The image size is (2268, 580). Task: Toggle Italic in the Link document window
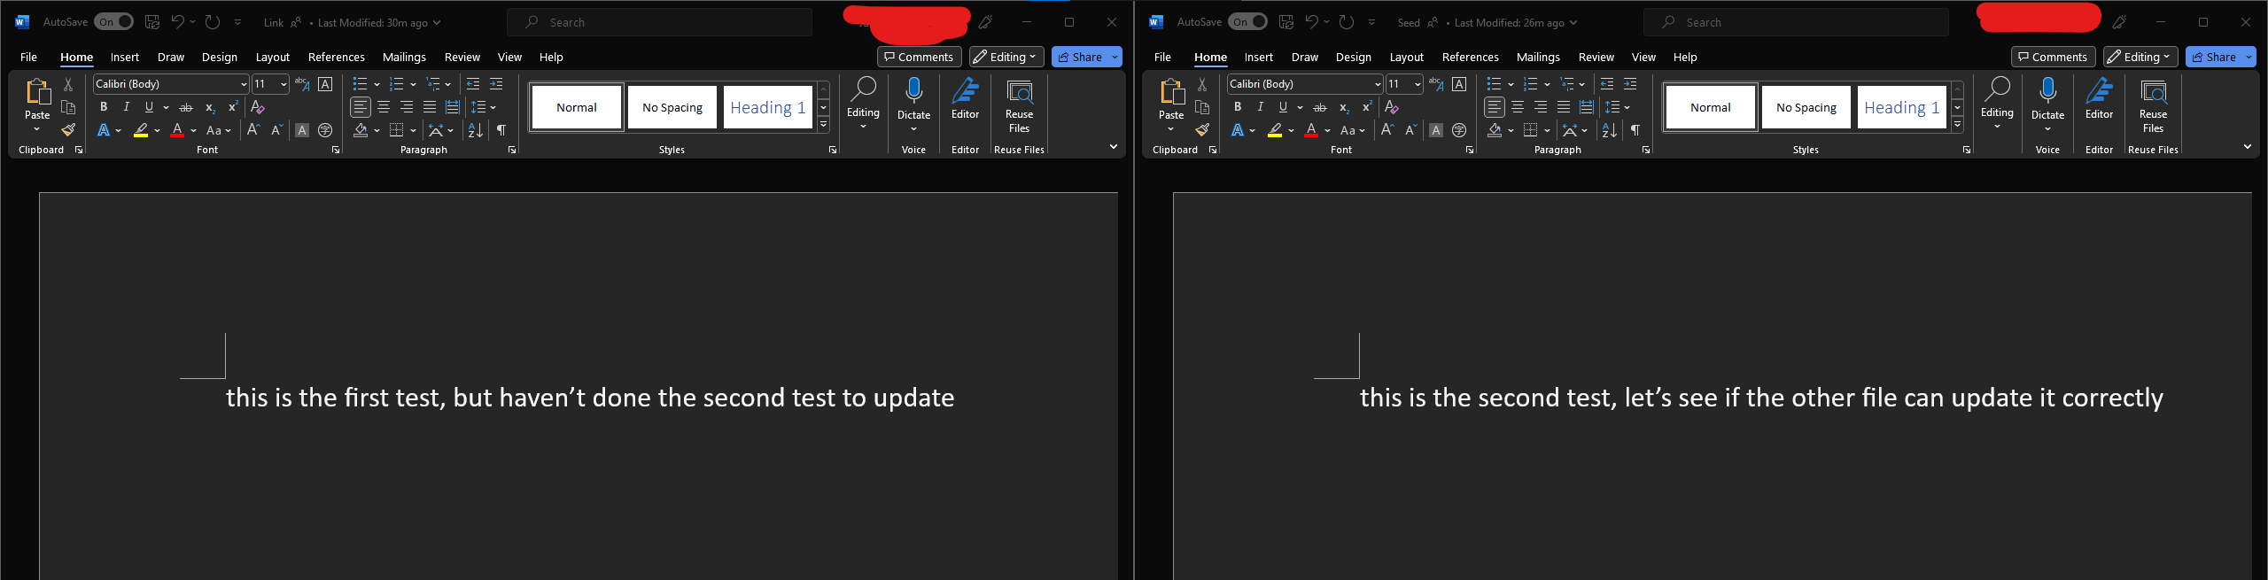[x=126, y=107]
